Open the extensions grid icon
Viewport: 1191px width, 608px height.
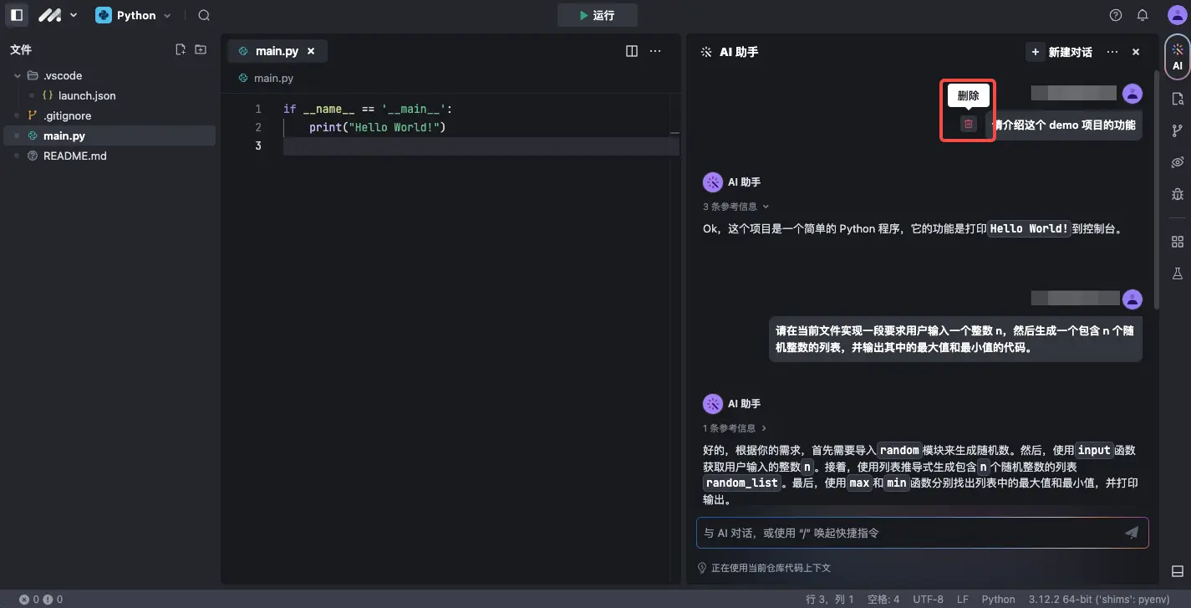click(x=1178, y=242)
